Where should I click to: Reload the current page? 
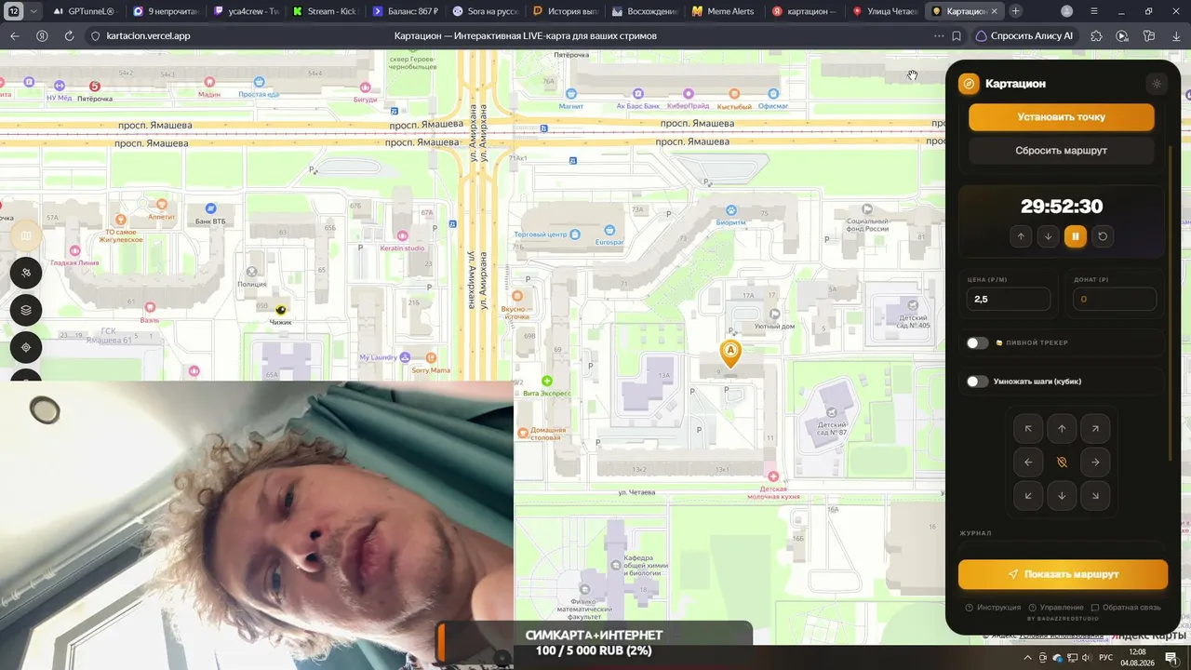[69, 36]
